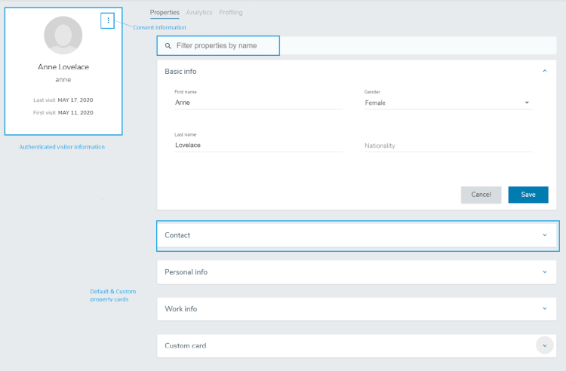Open the Analytics tab
The width and height of the screenshot is (566, 371).
(199, 13)
